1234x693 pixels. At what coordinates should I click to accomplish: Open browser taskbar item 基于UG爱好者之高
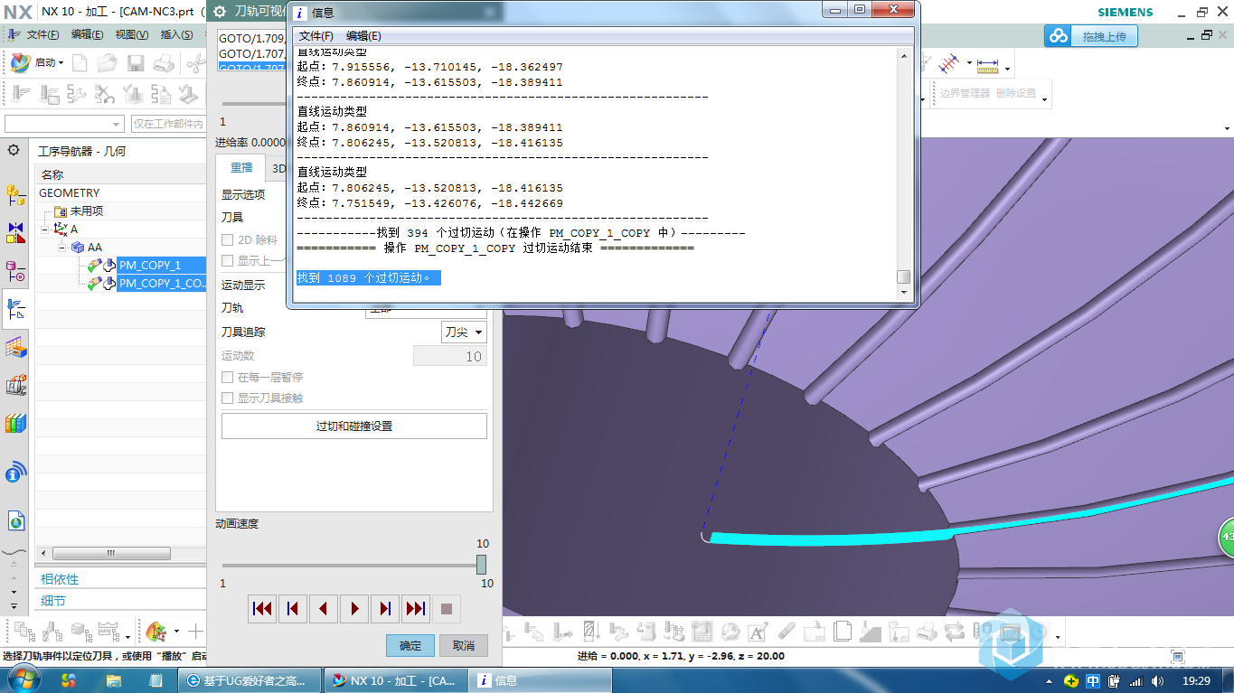(249, 680)
